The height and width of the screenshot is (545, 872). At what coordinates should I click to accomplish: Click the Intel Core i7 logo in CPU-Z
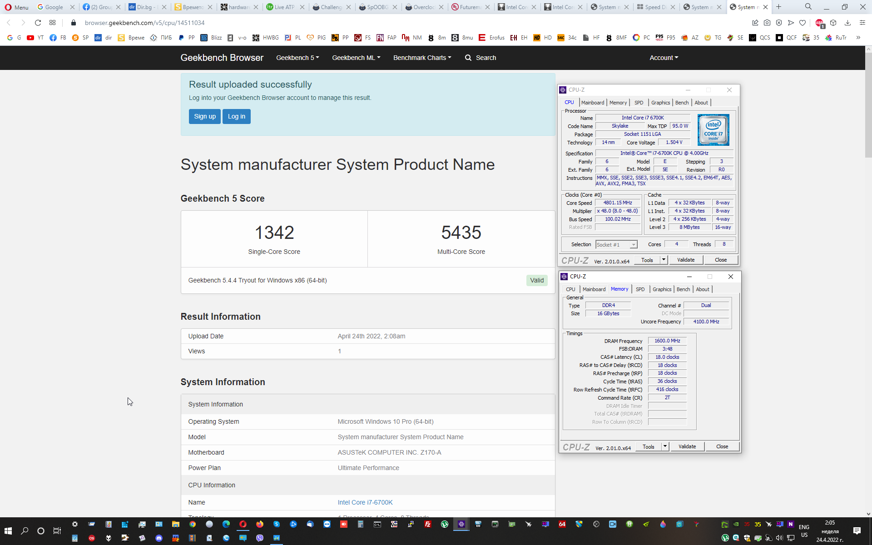point(713,130)
